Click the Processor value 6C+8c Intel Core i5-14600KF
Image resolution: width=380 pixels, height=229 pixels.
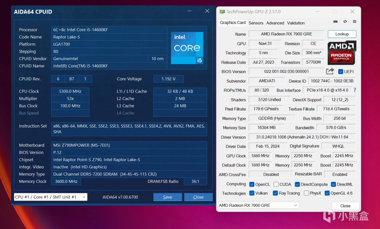(109, 30)
